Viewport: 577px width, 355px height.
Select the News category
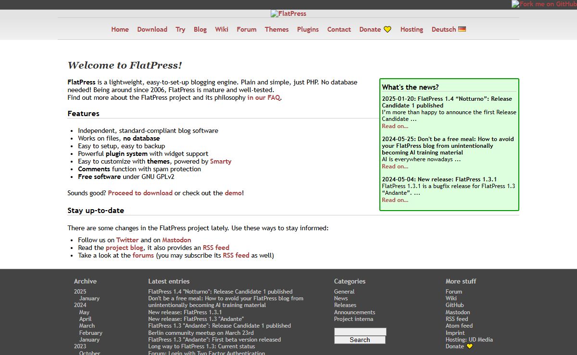[x=341, y=298]
